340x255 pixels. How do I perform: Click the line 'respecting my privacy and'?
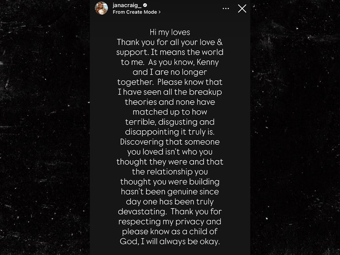[170, 221]
